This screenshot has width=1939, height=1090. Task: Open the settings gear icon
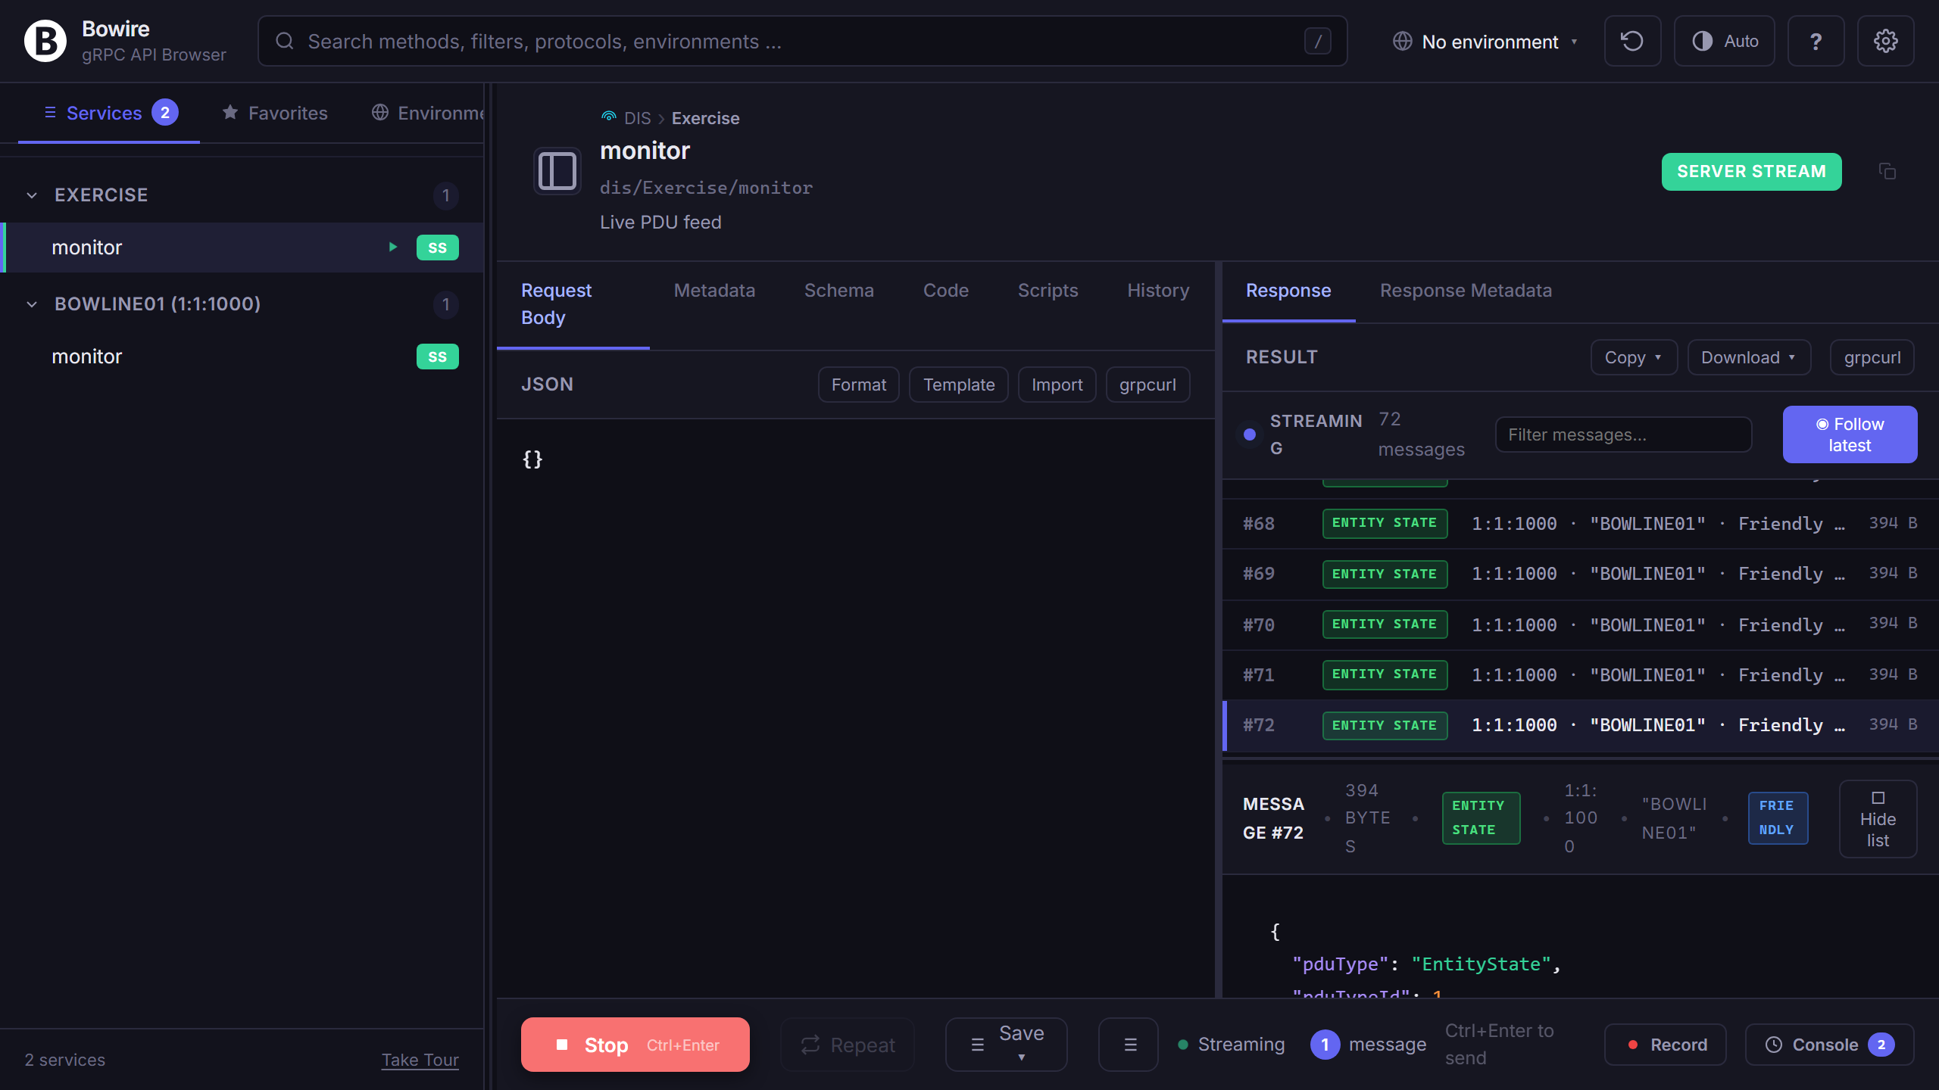[1885, 41]
